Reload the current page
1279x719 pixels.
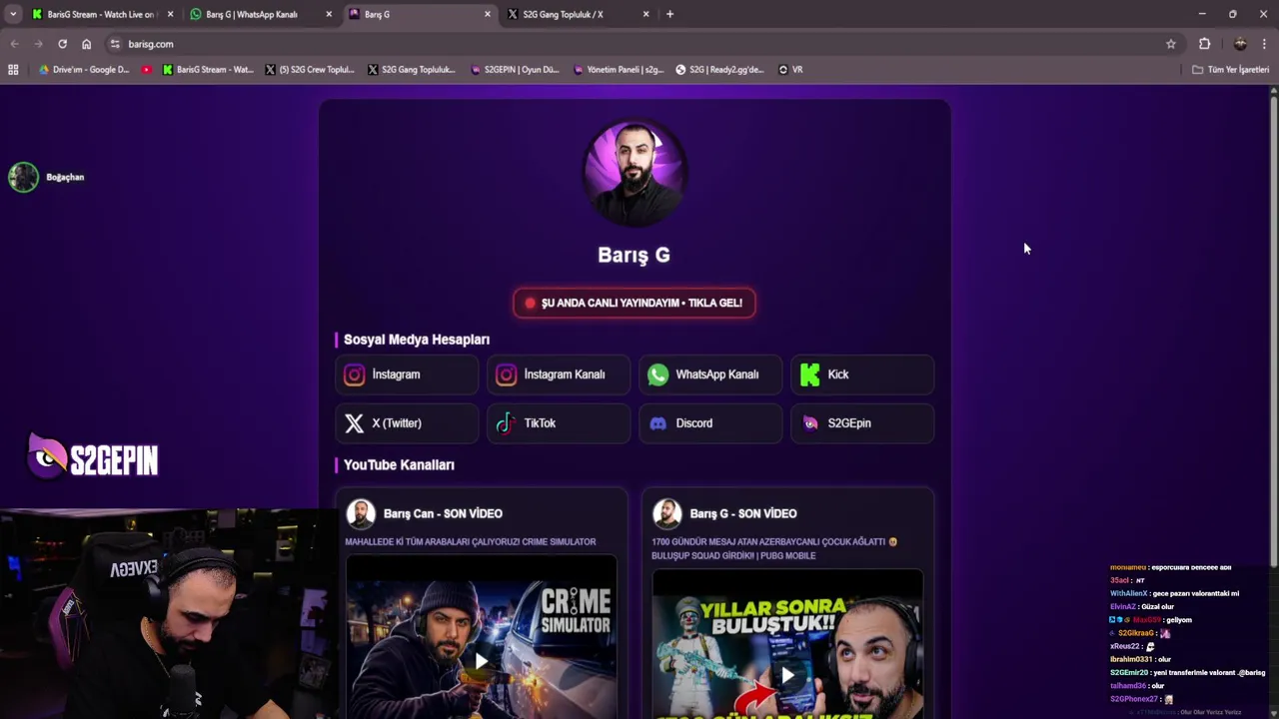62,44
